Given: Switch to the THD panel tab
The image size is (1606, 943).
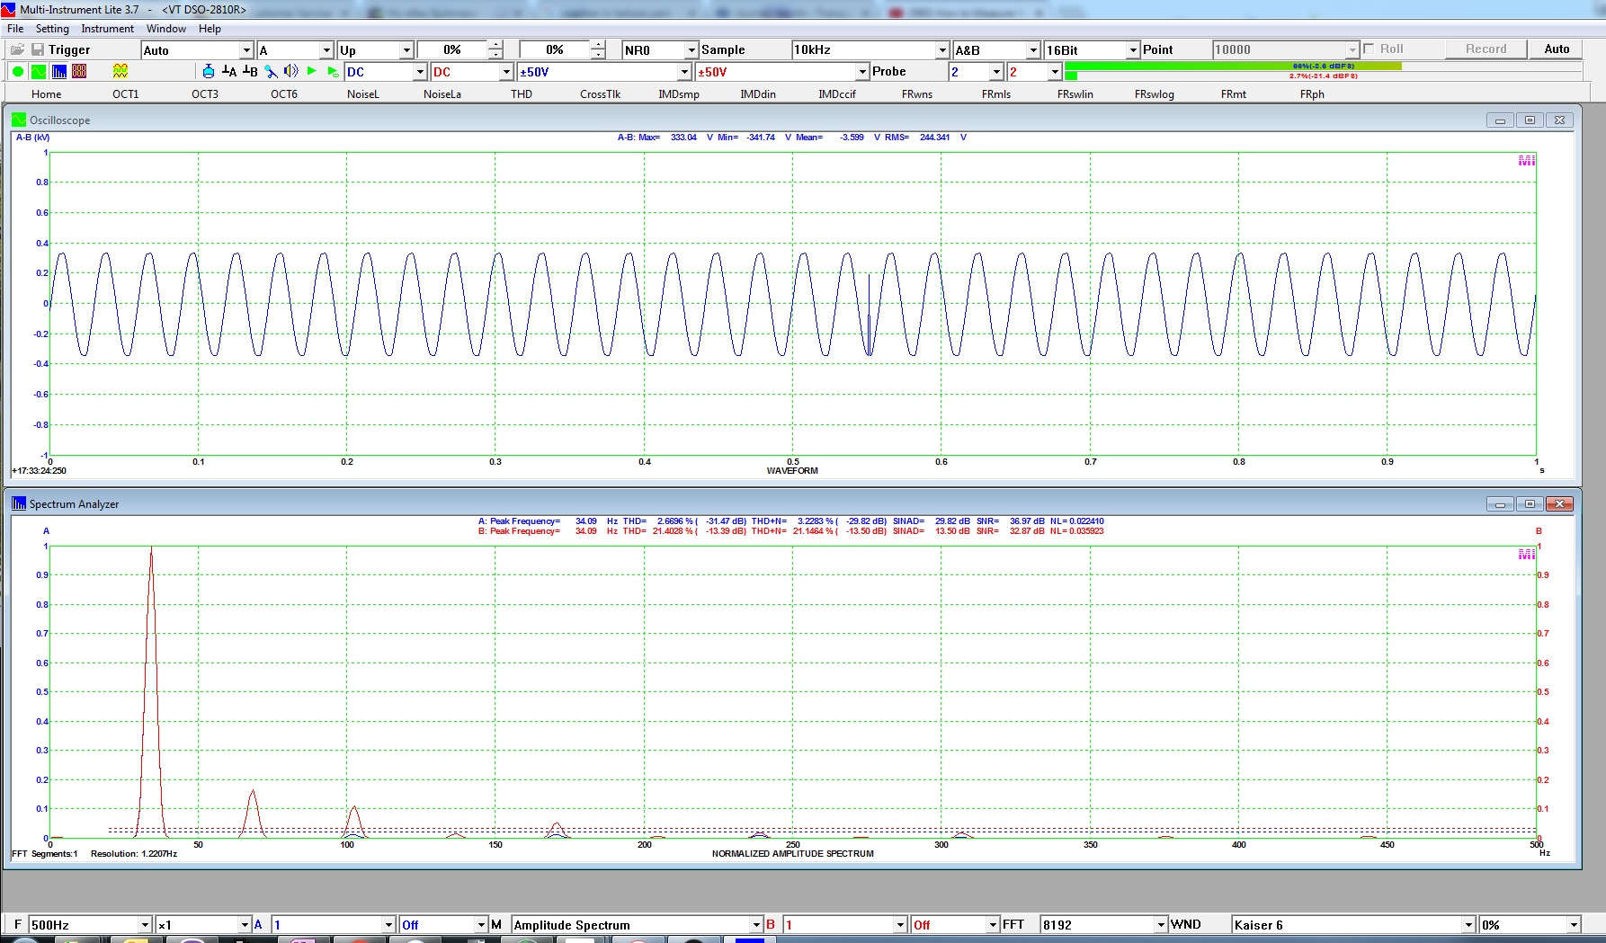Looking at the screenshot, I should (522, 94).
